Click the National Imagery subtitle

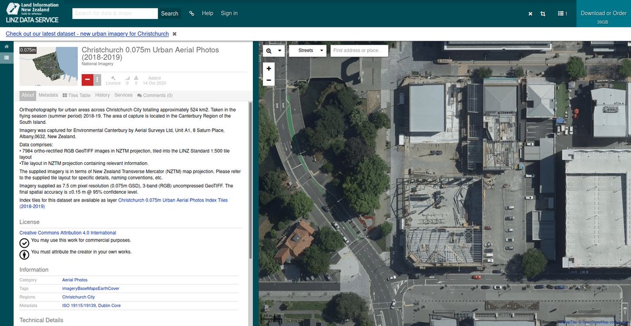(x=97, y=64)
